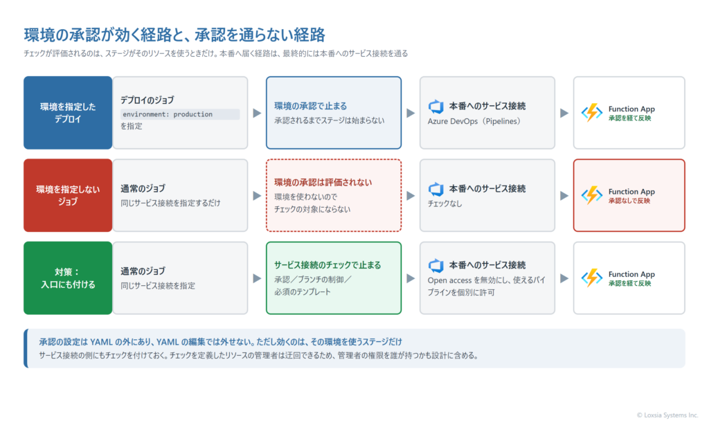Click the text 同じサービス接続を指定するだけ

tap(170, 203)
